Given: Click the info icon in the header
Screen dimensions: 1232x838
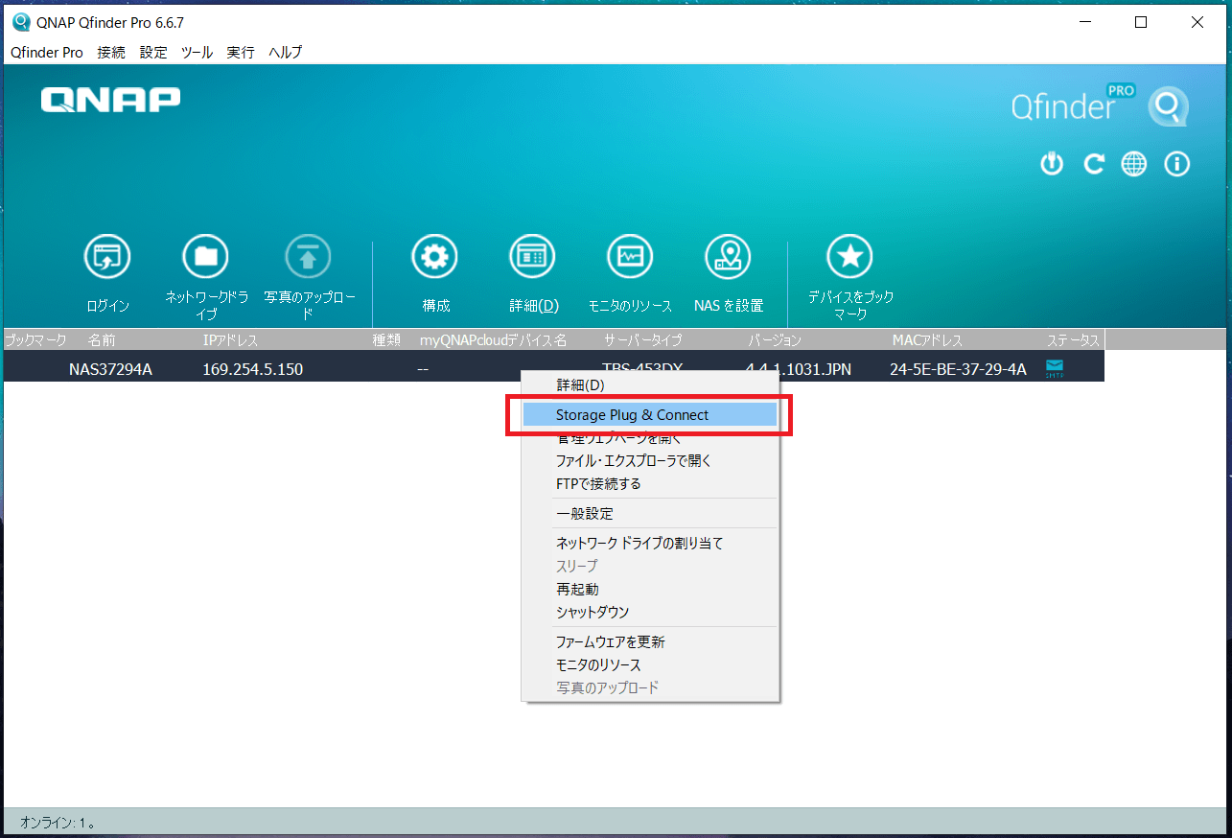Looking at the screenshot, I should [x=1176, y=164].
